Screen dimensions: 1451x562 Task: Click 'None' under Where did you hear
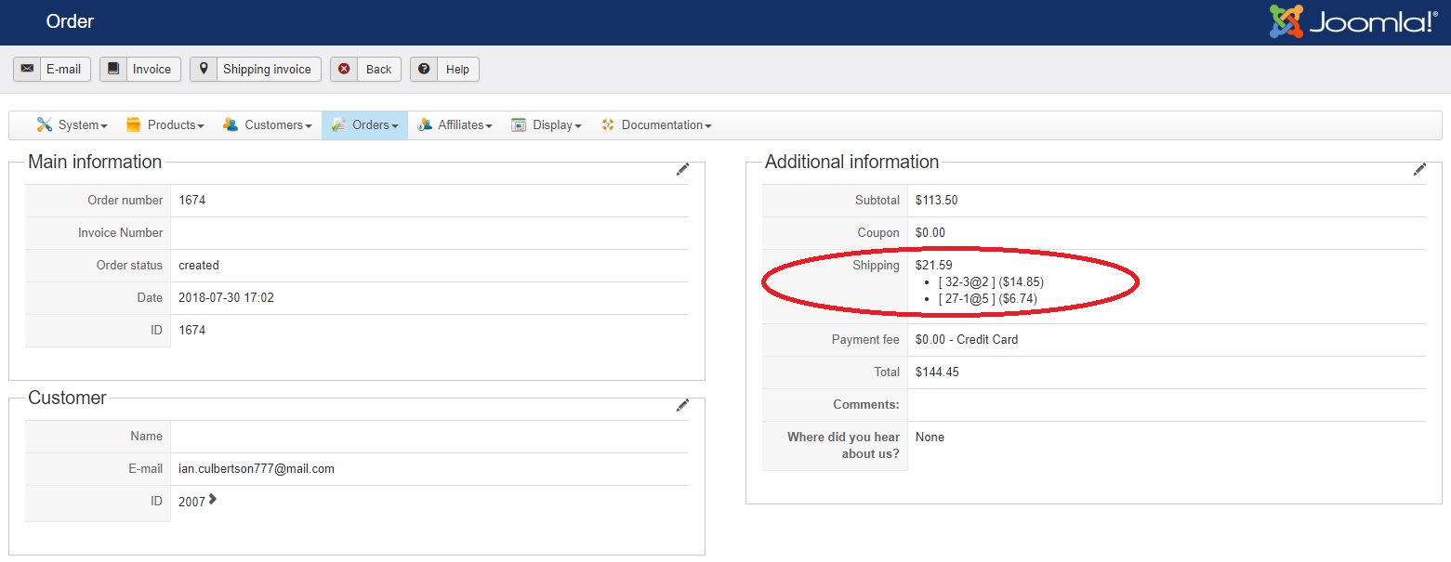[930, 437]
